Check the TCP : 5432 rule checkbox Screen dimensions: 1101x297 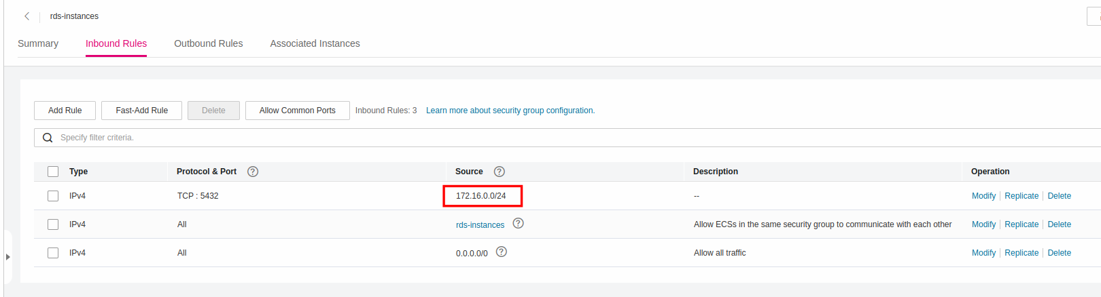pyautogui.click(x=53, y=196)
